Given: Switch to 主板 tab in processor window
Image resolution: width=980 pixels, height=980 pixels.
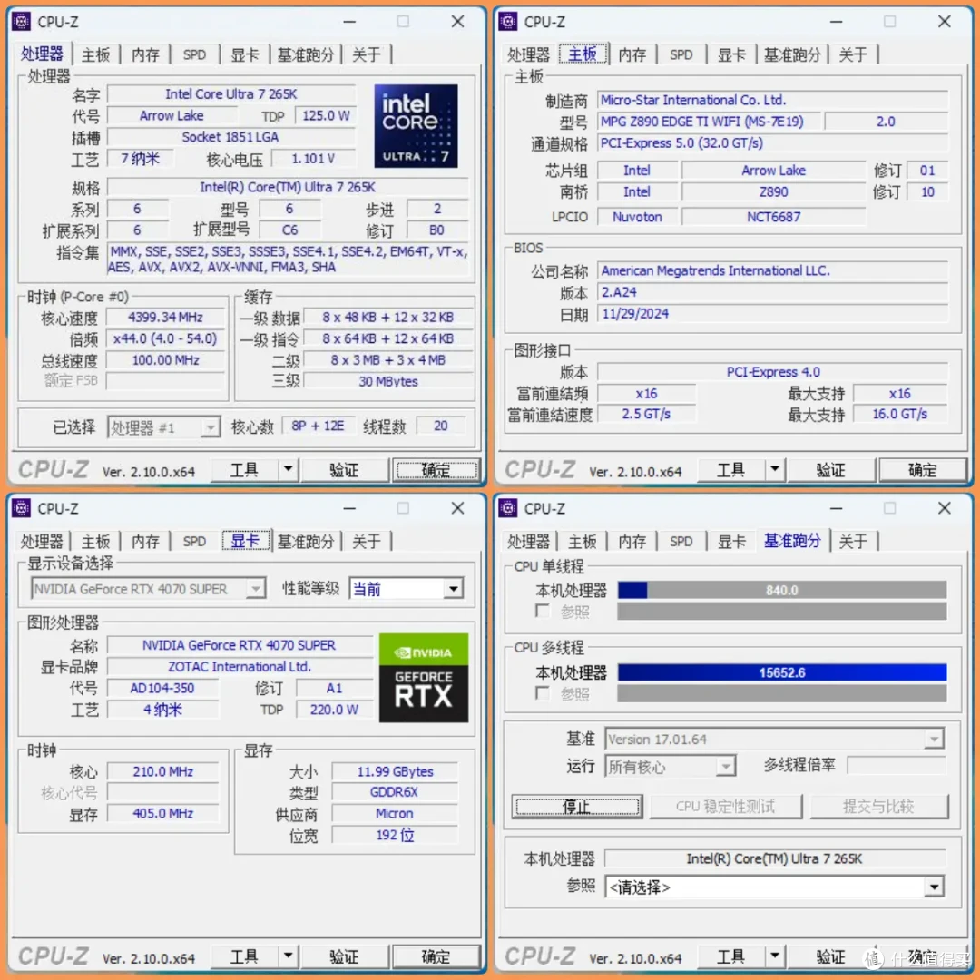Looking at the screenshot, I should click(x=95, y=55).
